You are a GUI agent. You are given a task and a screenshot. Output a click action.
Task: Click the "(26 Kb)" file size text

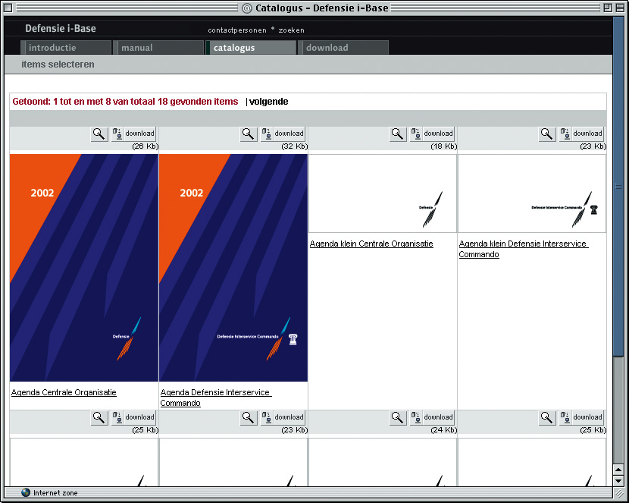point(146,146)
